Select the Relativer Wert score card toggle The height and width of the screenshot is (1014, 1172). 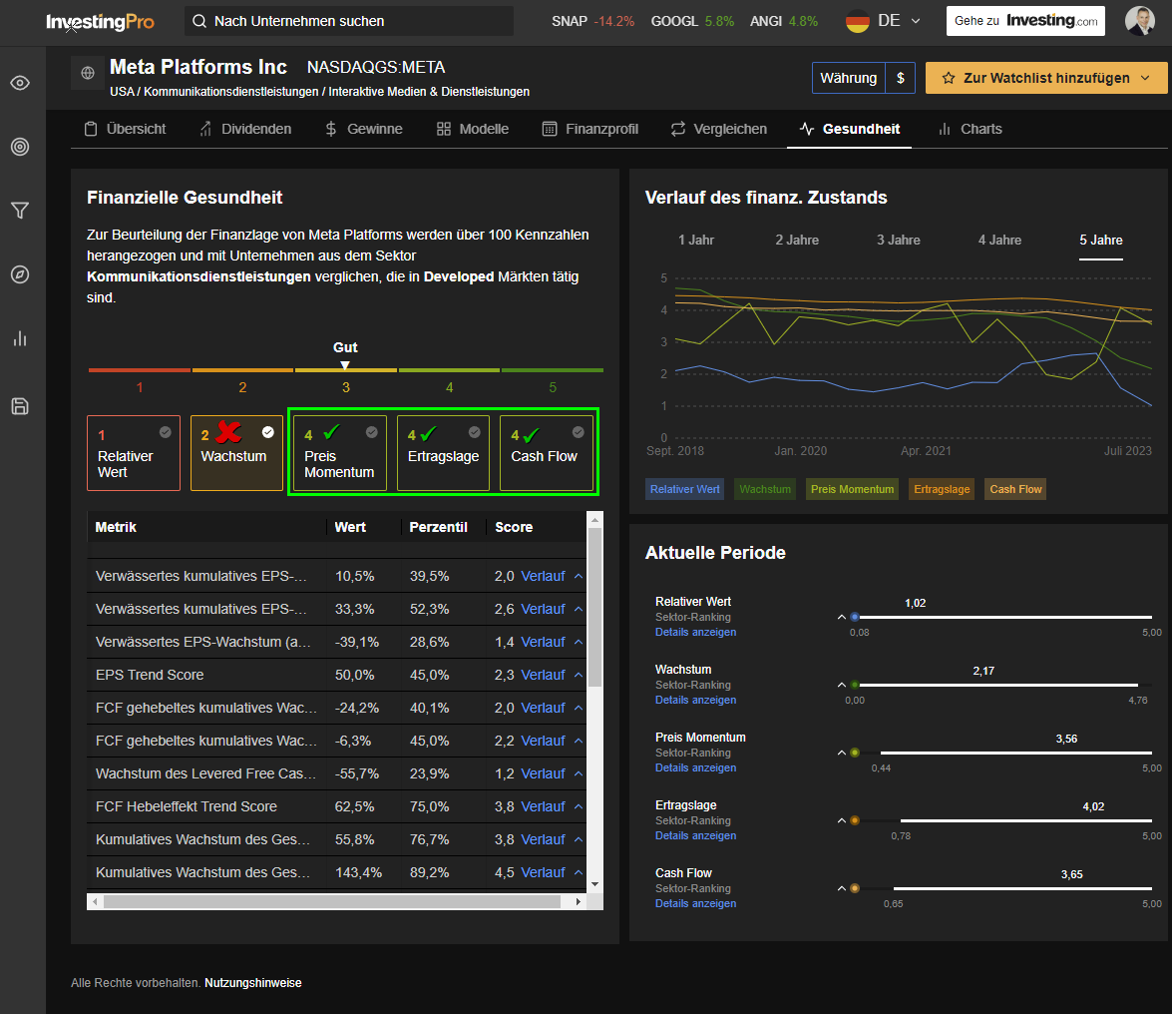click(x=166, y=432)
